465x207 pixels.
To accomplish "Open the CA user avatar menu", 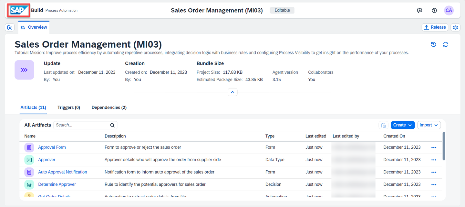I will tap(449, 10).
